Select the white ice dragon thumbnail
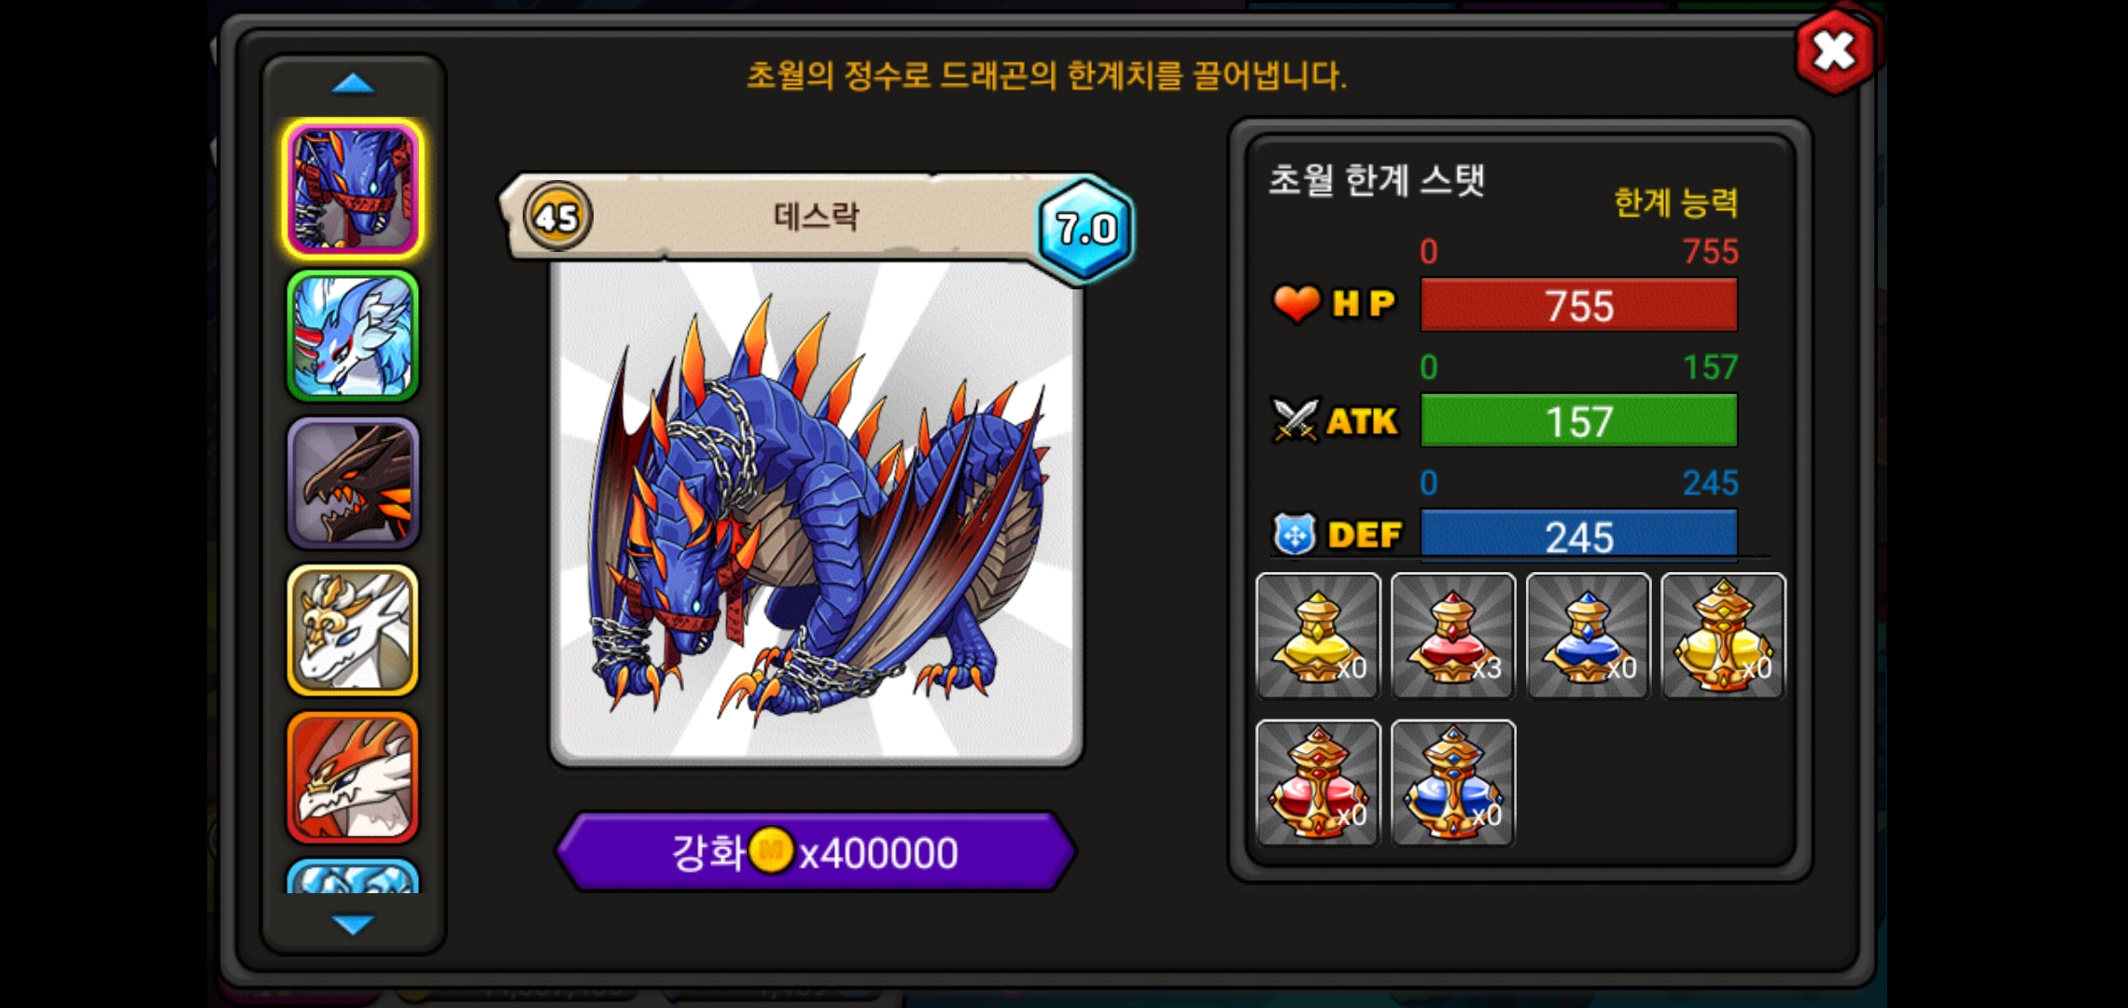2128x1008 pixels. (353, 336)
